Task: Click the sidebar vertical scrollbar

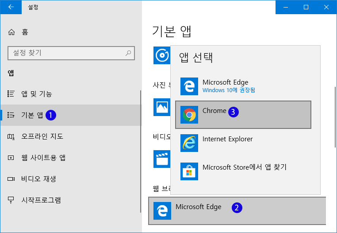Action: point(141,151)
